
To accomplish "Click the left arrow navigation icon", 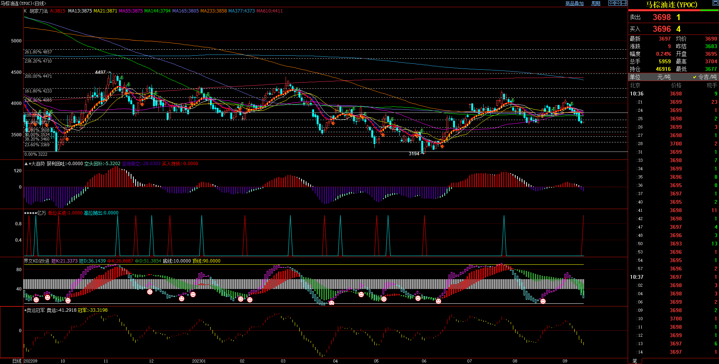I will pos(611,3).
